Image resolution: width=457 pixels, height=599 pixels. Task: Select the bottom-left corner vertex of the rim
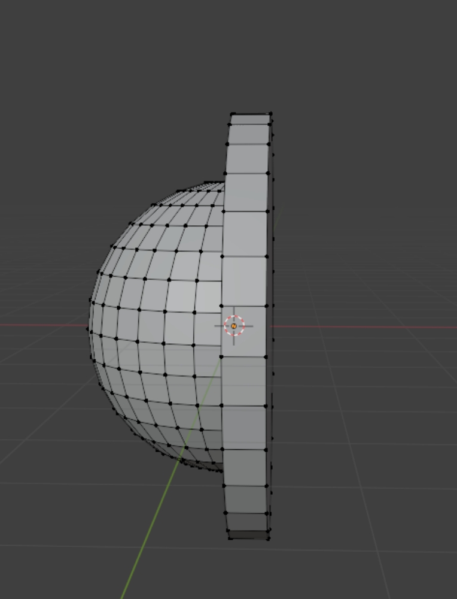230,537
